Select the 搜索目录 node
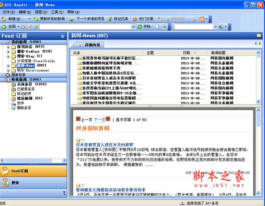265x206 pixels. tap(18, 75)
